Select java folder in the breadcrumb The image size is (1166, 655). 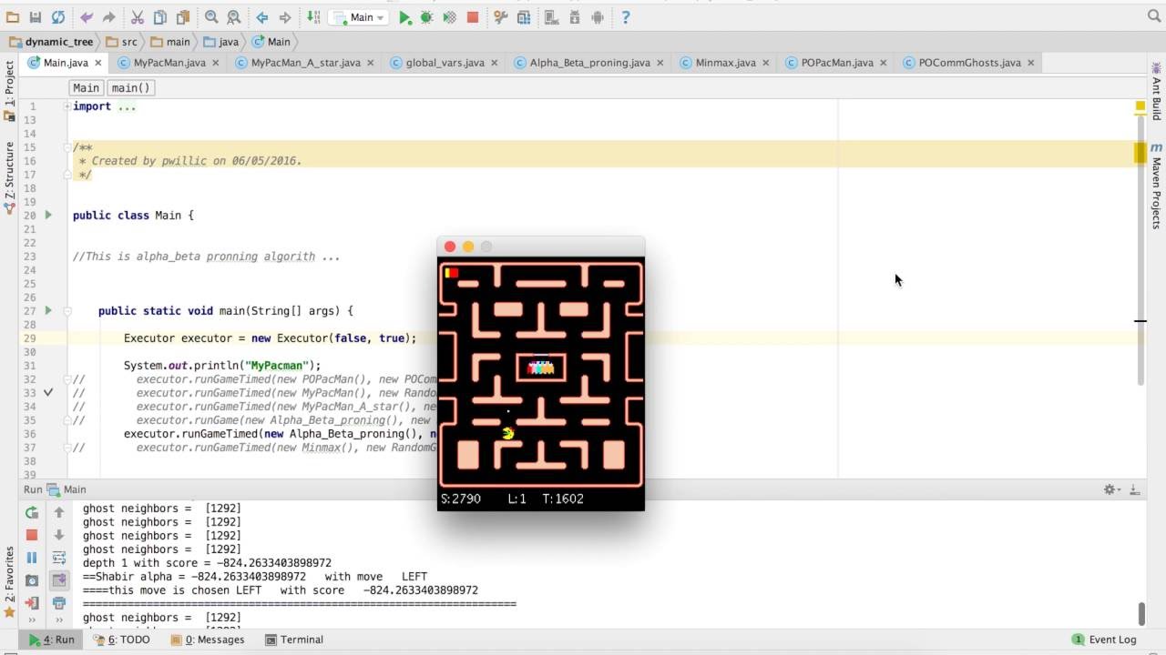pyautogui.click(x=221, y=42)
